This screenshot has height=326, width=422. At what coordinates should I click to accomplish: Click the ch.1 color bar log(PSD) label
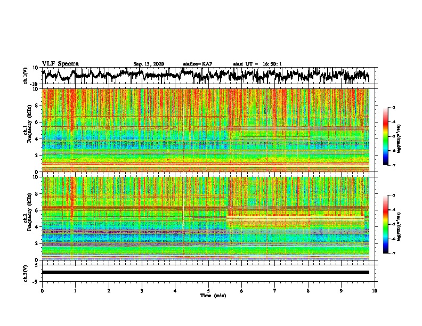click(x=399, y=138)
